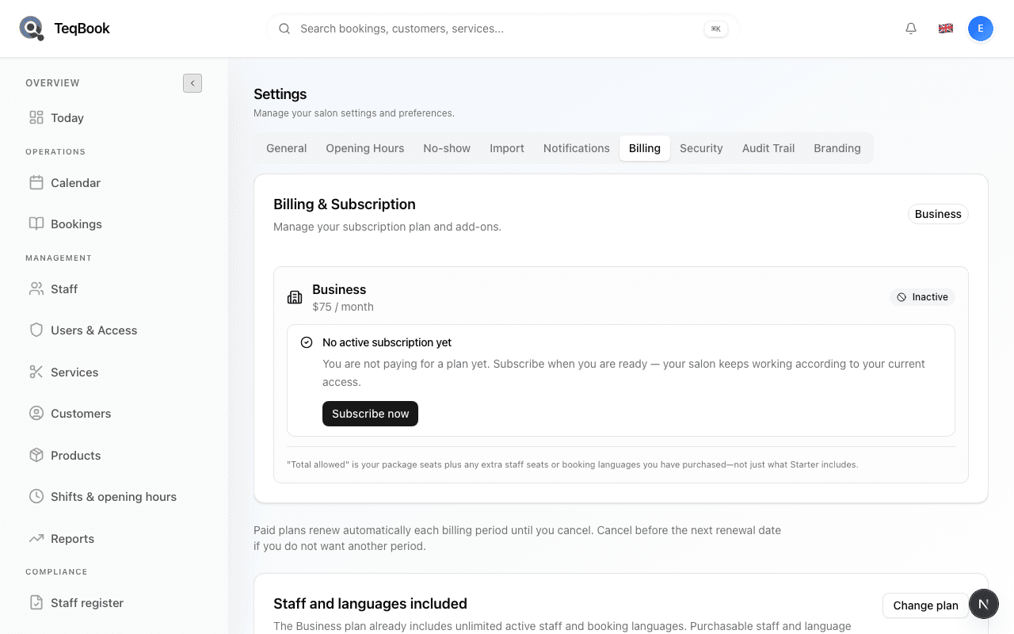Click the ⌘K shortcut badge

pos(716,29)
